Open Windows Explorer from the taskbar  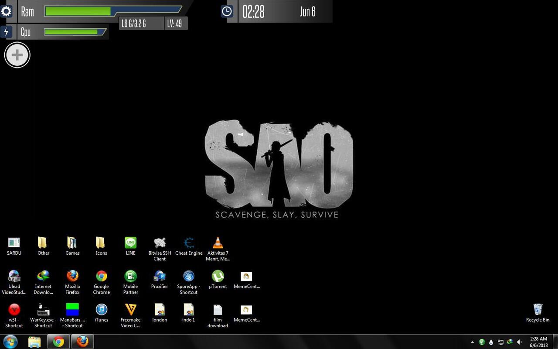(x=34, y=342)
